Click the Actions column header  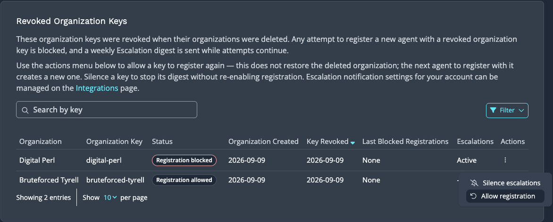[x=512, y=142]
